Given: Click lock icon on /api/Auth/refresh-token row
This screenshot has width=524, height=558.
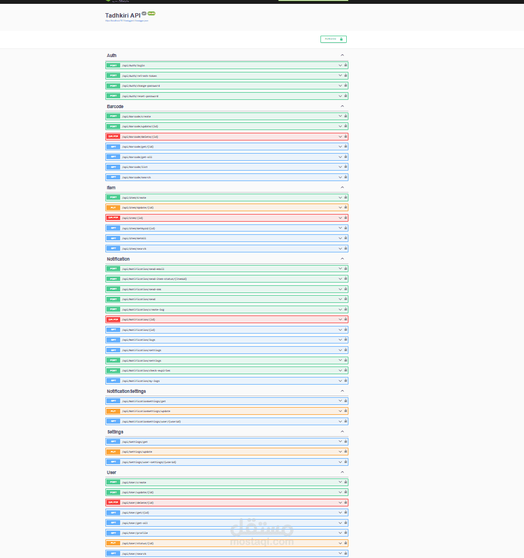Looking at the screenshot, I should pyautogui.click(x=345, y=76).
